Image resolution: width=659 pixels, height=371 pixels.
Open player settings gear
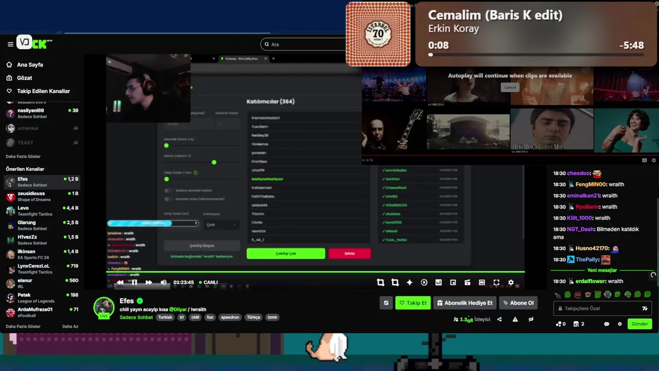pyautogui.click(x=511, y=282)
